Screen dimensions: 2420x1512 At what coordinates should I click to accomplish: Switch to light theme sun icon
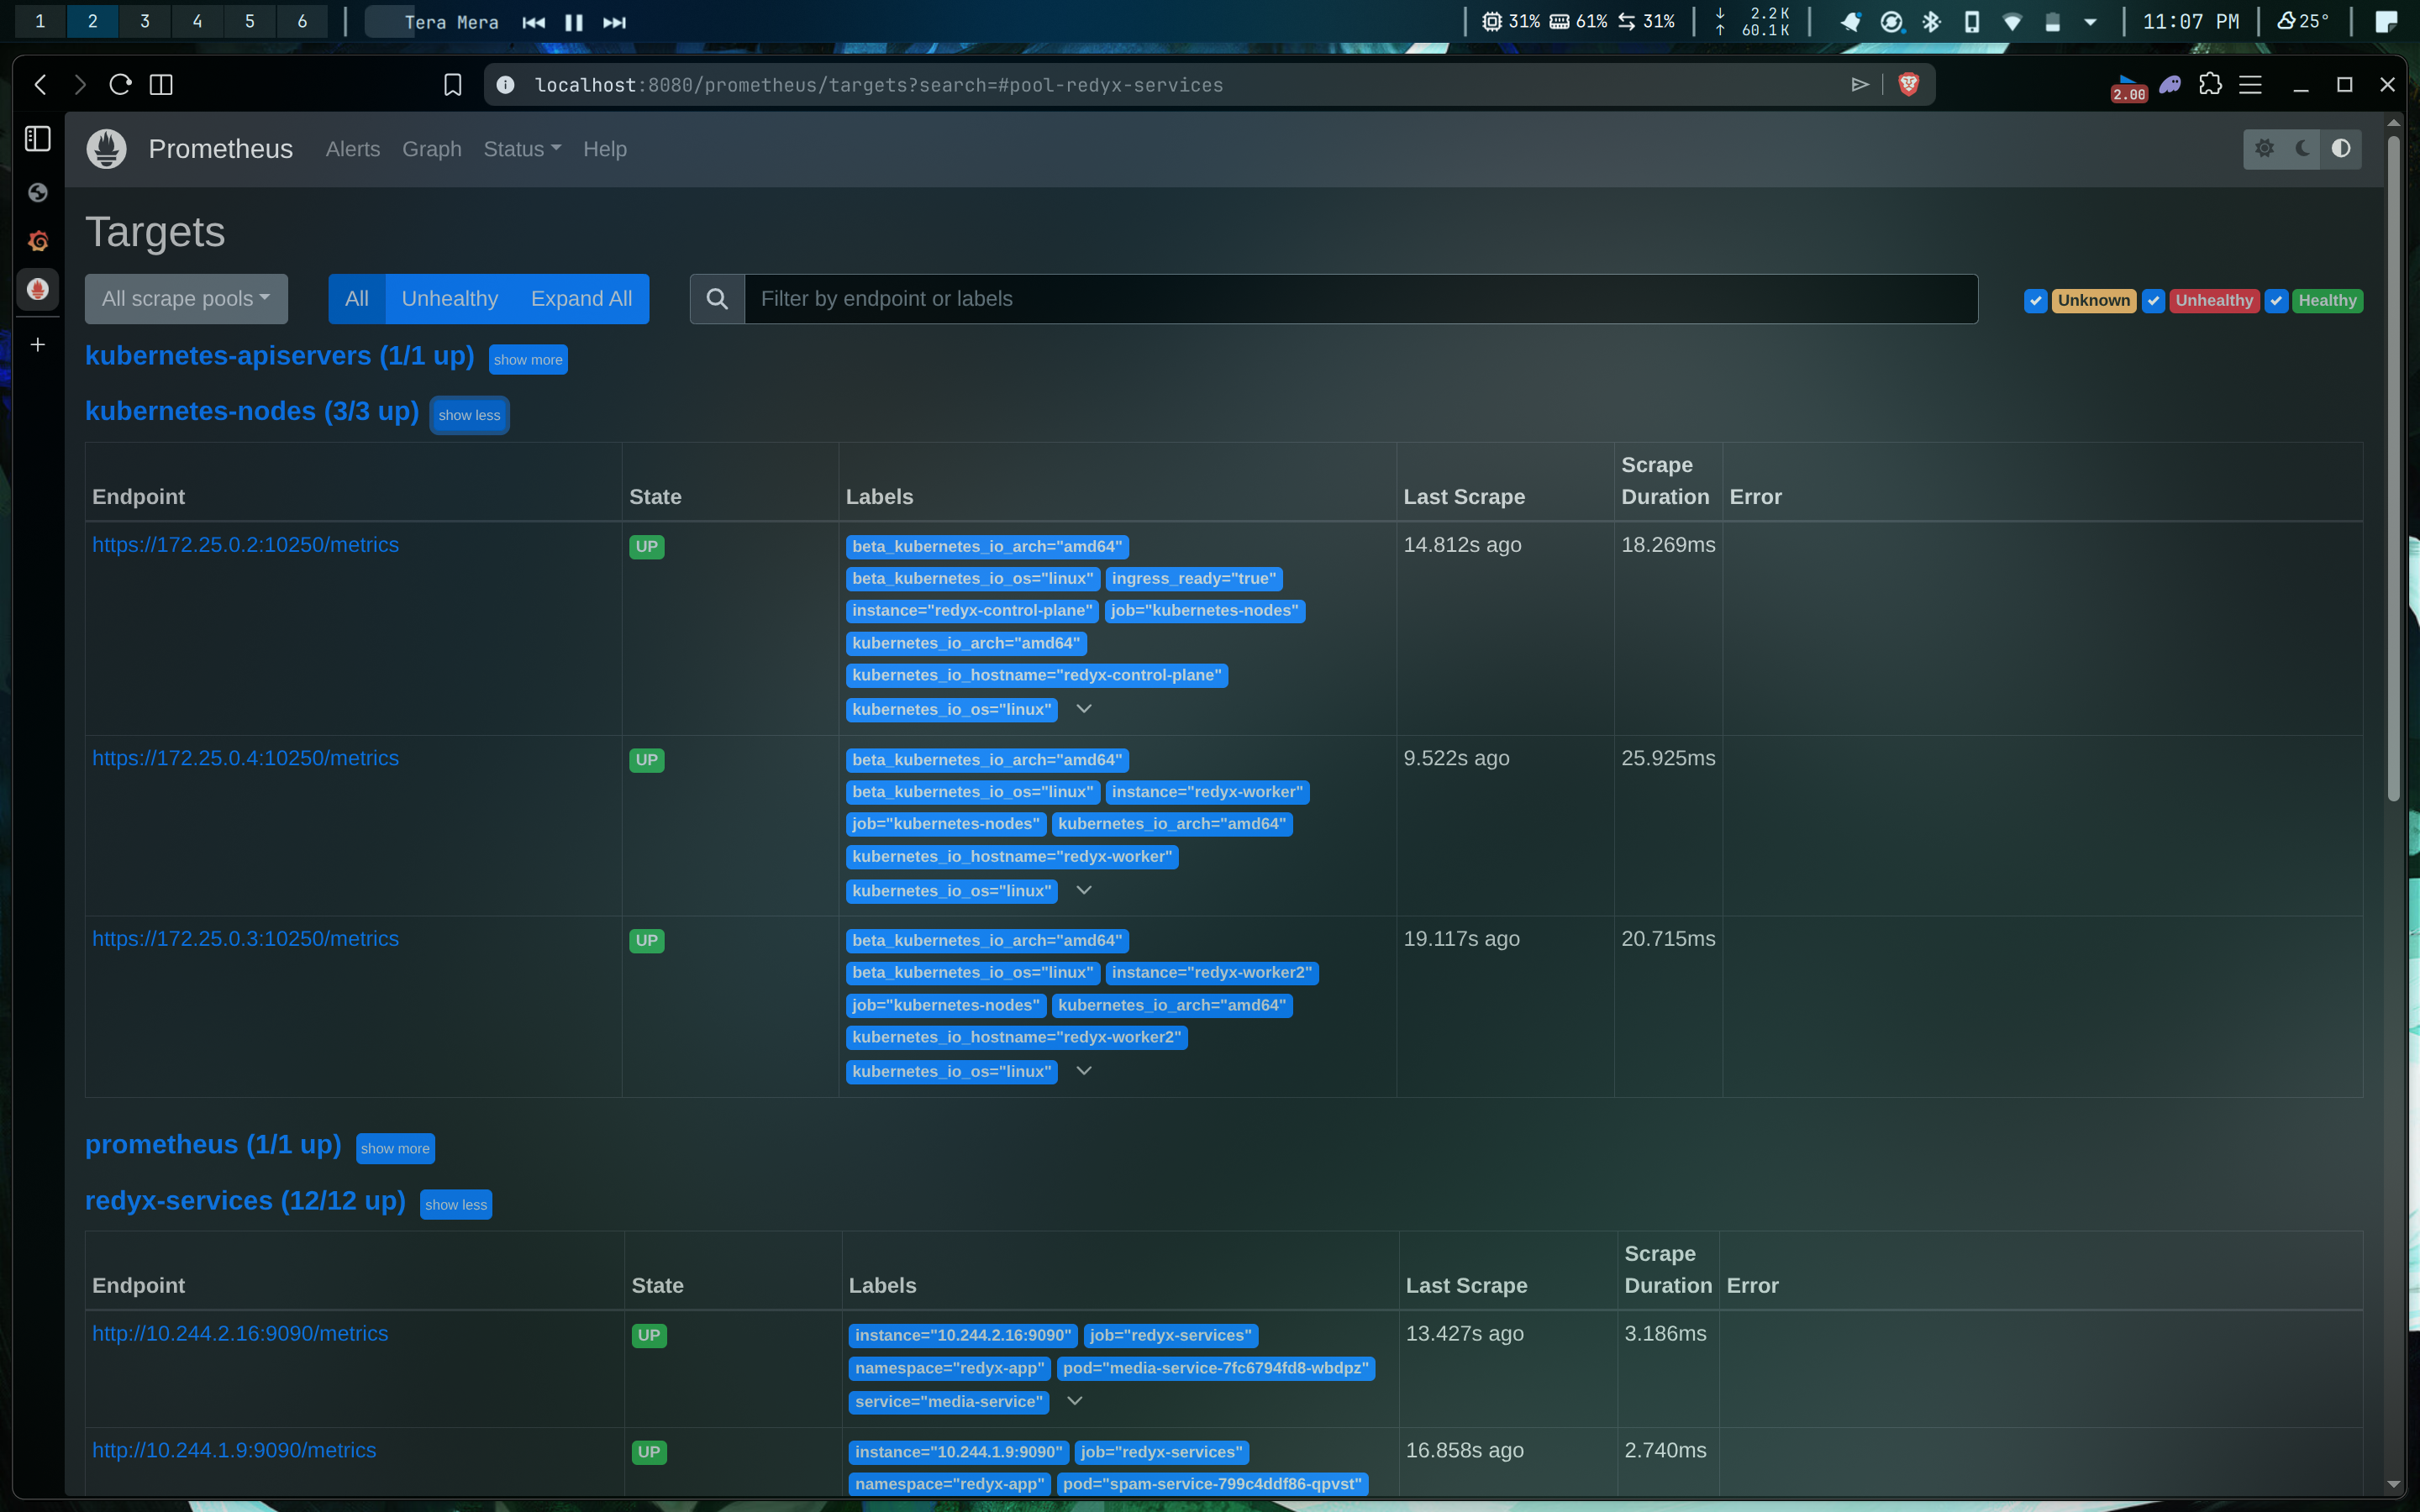click(x=2264, y=149)
